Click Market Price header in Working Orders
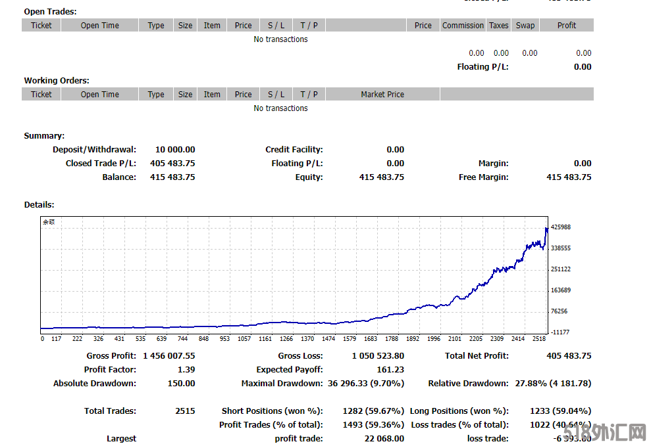 [x=382, y=95]
